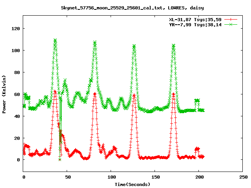This screenshot has width=251, height=188.
Task: Click the y-axis tick label 120
Action: click(16, 29)
